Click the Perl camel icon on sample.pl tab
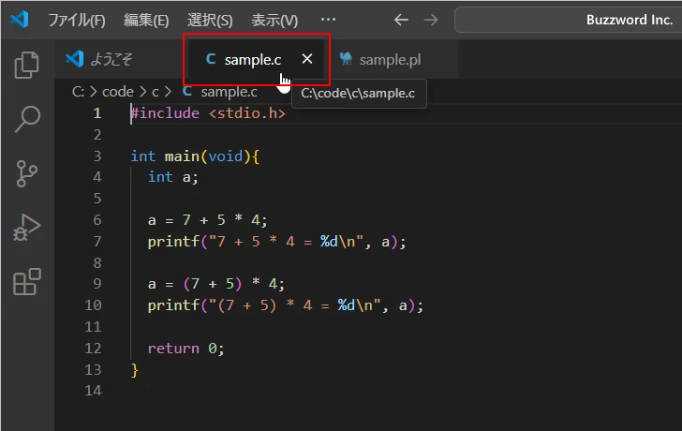This screenshot has width=682, height=431. 346,59
